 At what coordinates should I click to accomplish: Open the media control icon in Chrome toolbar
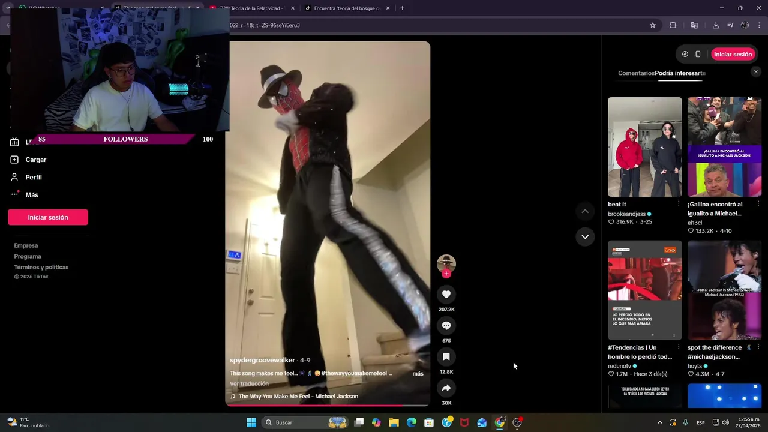tap(730, 25)
